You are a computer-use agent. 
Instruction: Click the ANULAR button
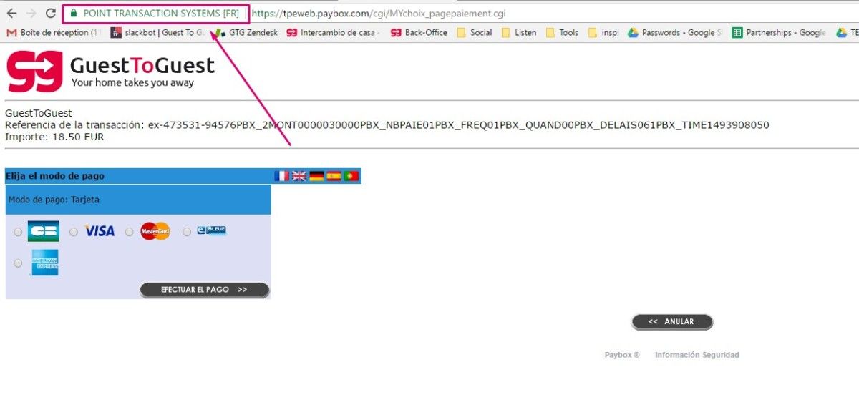pos(672,322)
